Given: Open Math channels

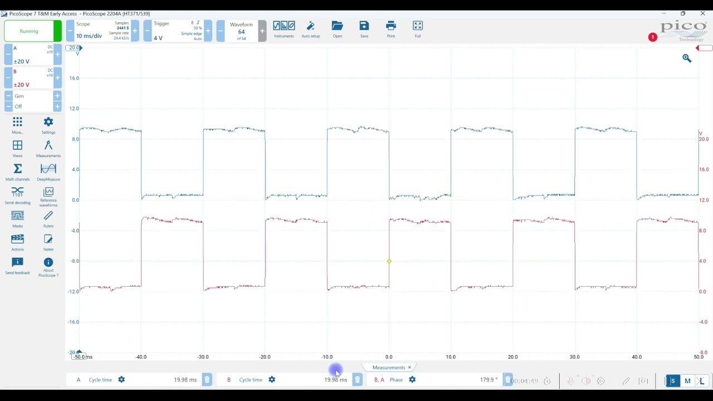Looking at the screenshot, I should 17,172.
